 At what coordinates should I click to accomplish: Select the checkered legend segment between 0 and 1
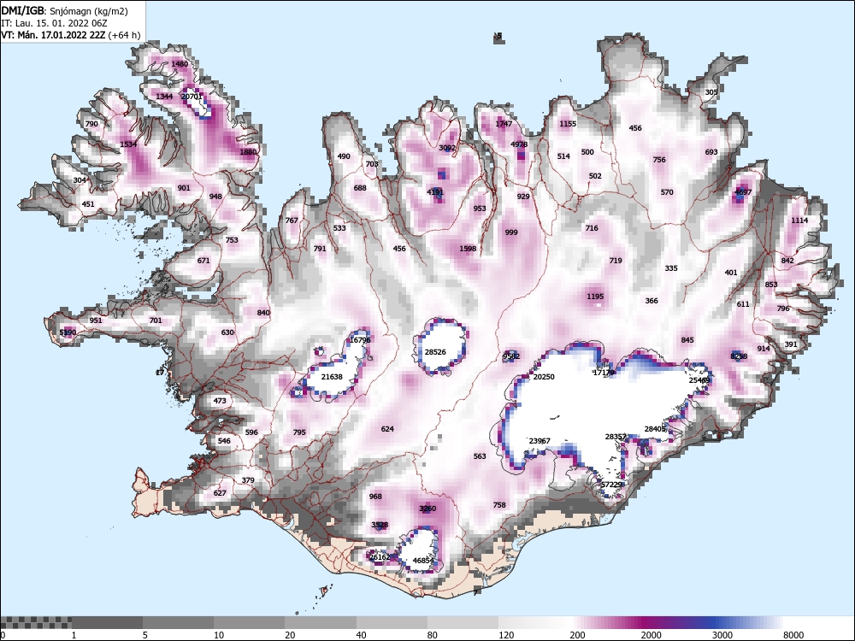[36, 622]
